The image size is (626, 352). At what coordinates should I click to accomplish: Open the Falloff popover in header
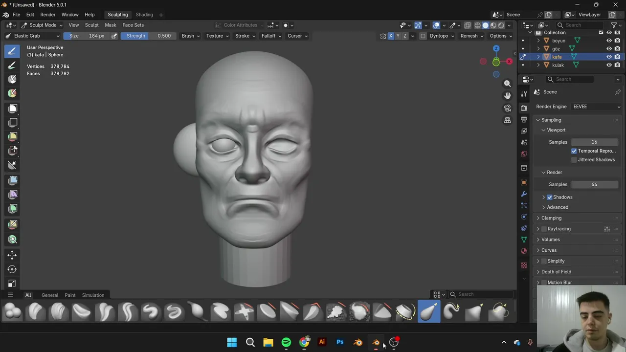(271, 36)
